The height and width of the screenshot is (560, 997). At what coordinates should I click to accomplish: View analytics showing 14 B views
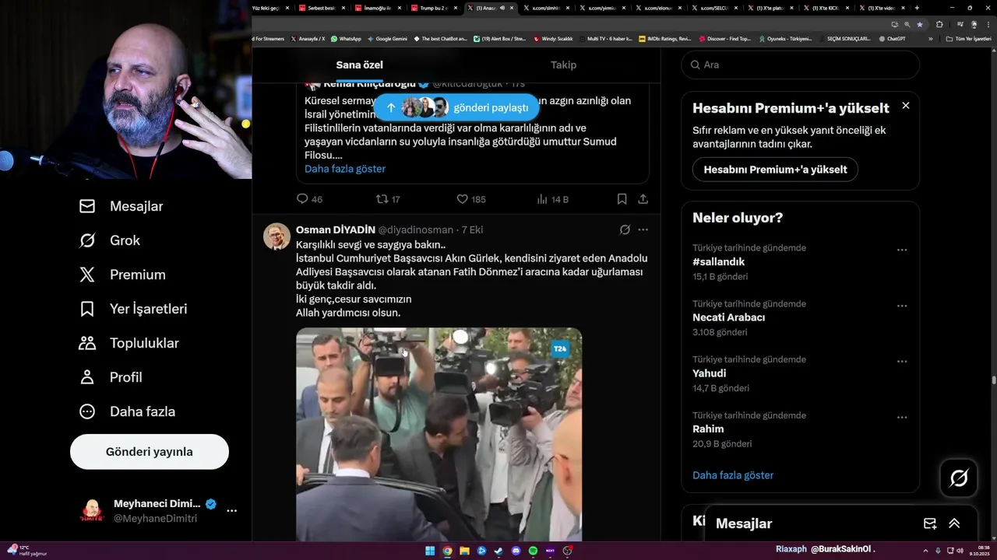(x=552, y=199)
